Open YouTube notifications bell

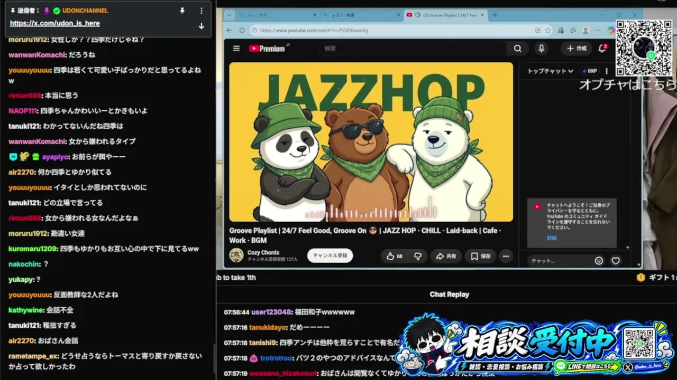click(602, 49)
